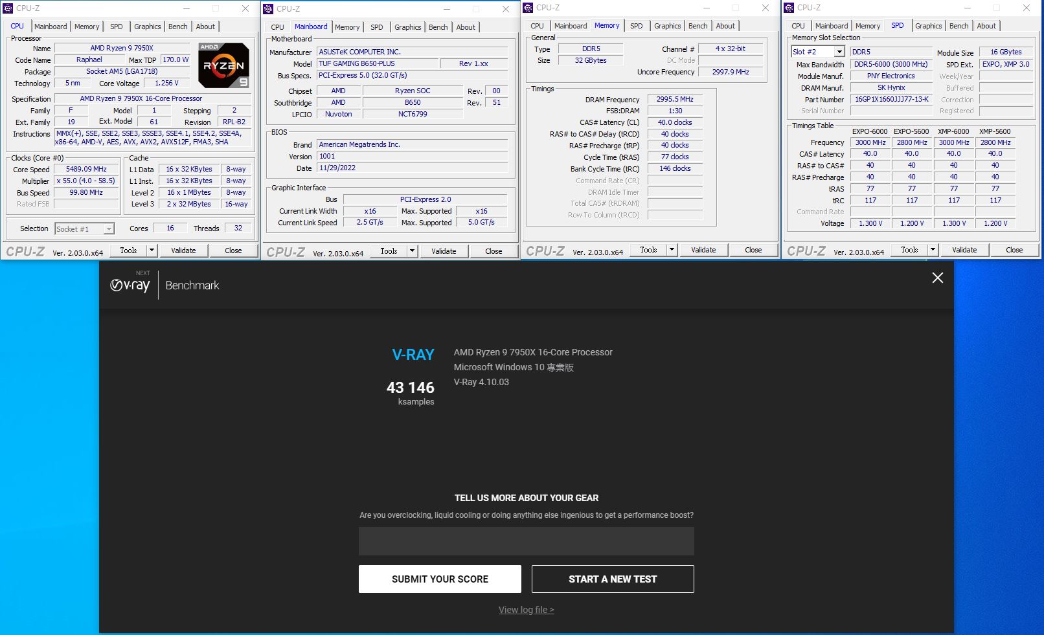
Task: Click Validate in the Mainboard window
Action: pos(444,251)
